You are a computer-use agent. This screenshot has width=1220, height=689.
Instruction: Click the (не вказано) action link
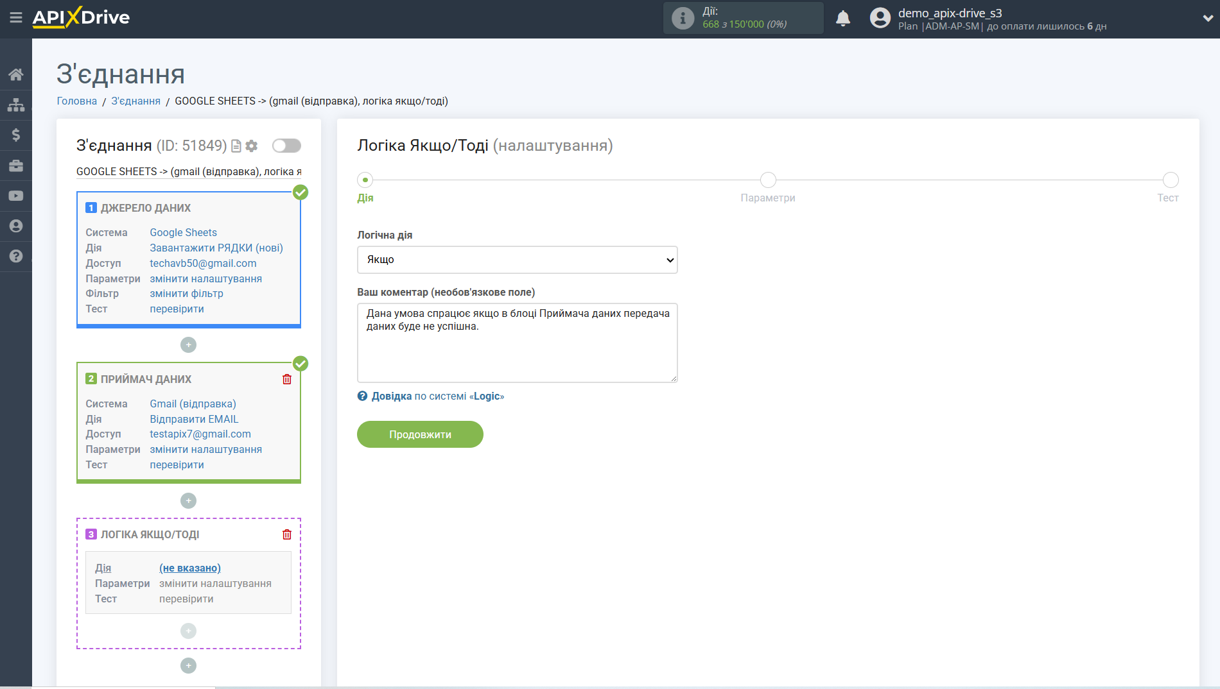[x=190, y=568]
